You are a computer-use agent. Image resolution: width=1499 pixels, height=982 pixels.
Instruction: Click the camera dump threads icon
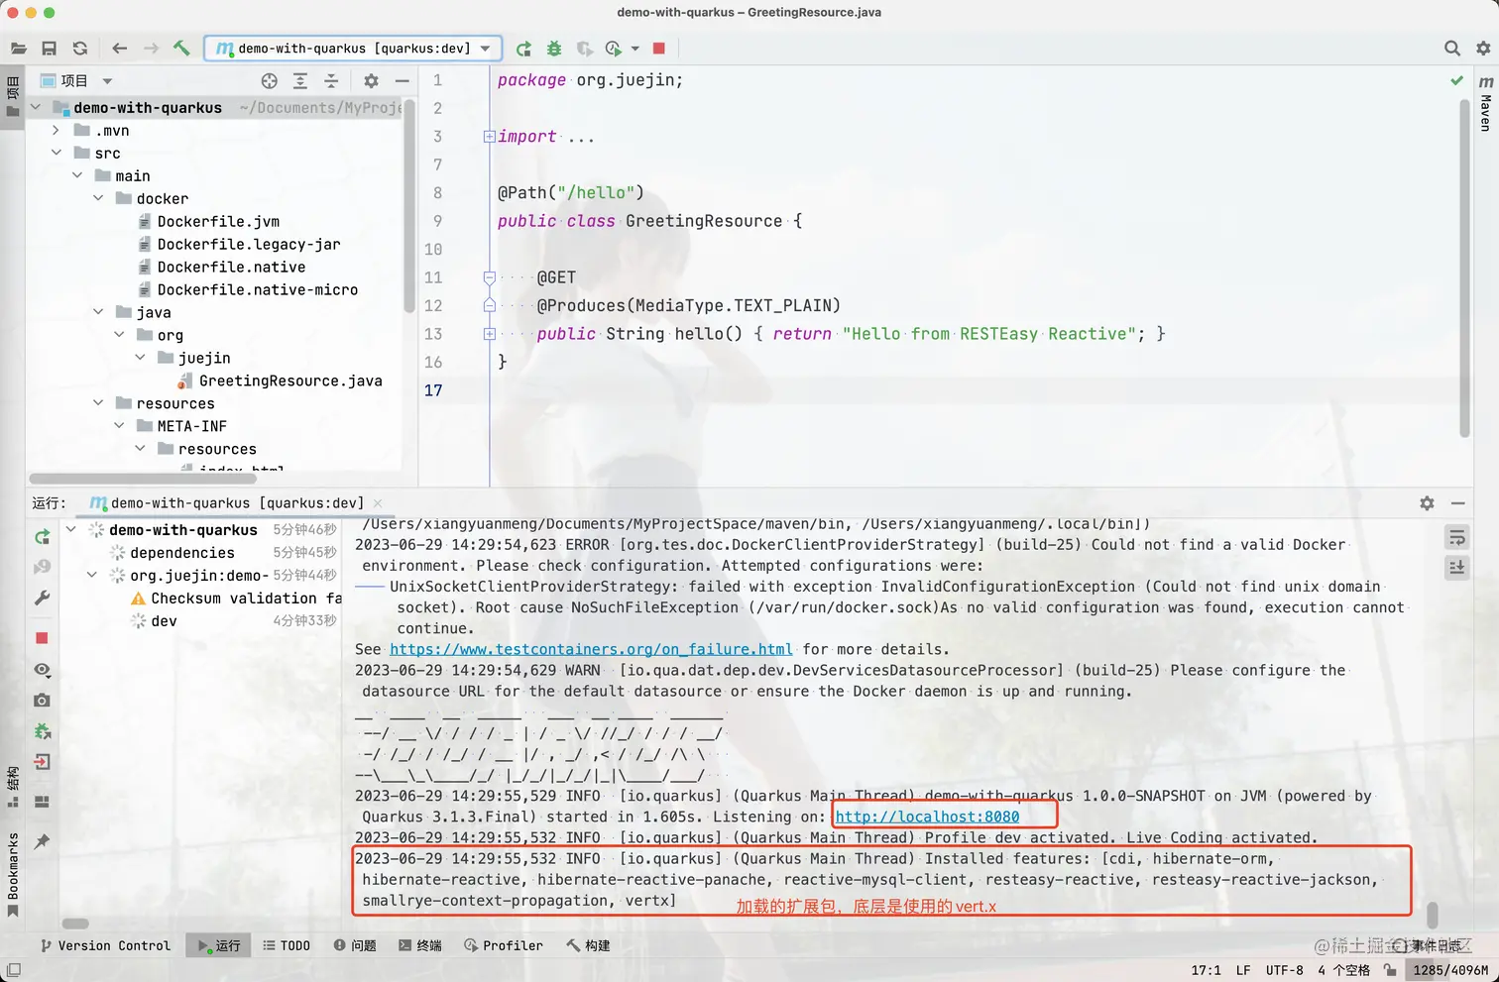tap(42, 701)
